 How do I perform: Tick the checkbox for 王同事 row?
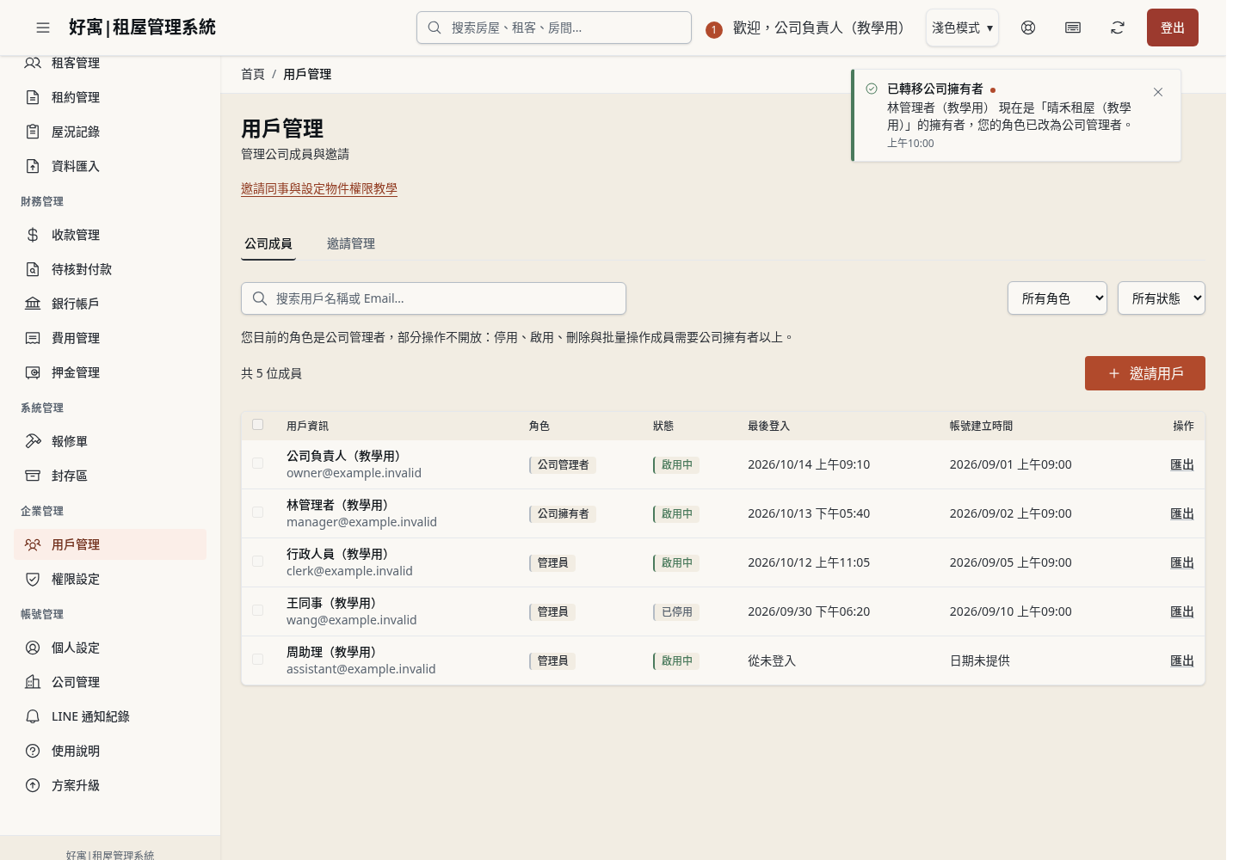click(257, 611)
